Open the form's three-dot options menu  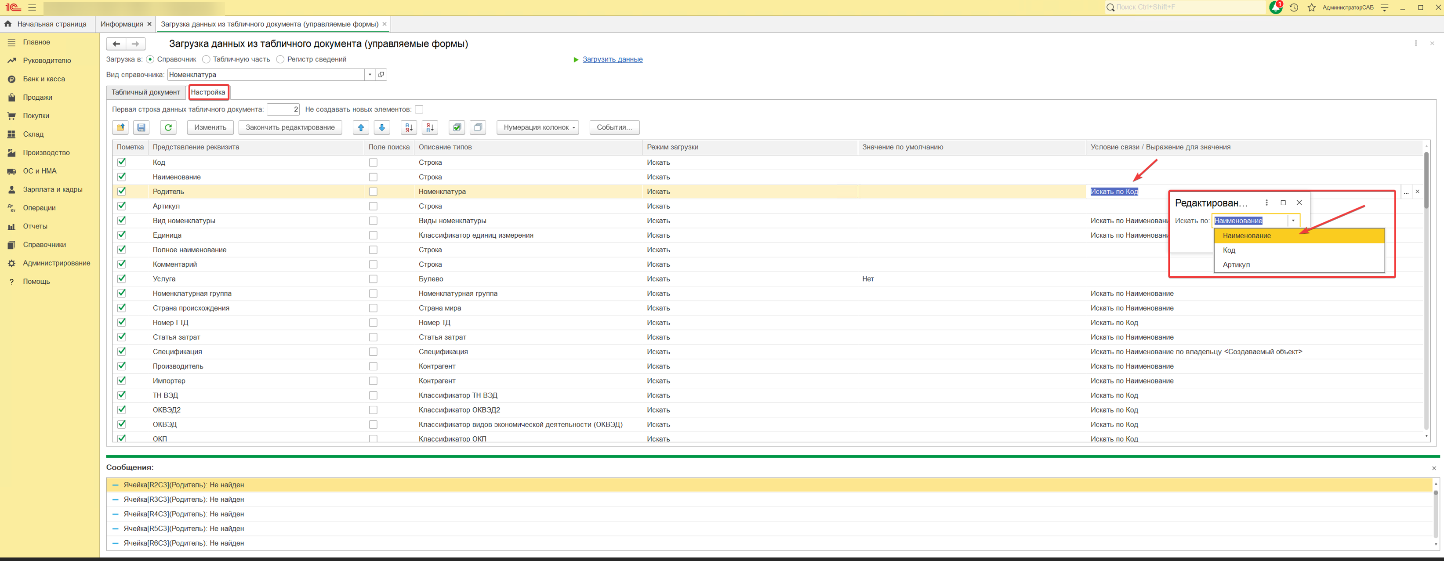tap(1415, 43)
